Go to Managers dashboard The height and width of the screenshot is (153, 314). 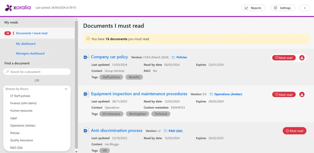click(30, 53)
